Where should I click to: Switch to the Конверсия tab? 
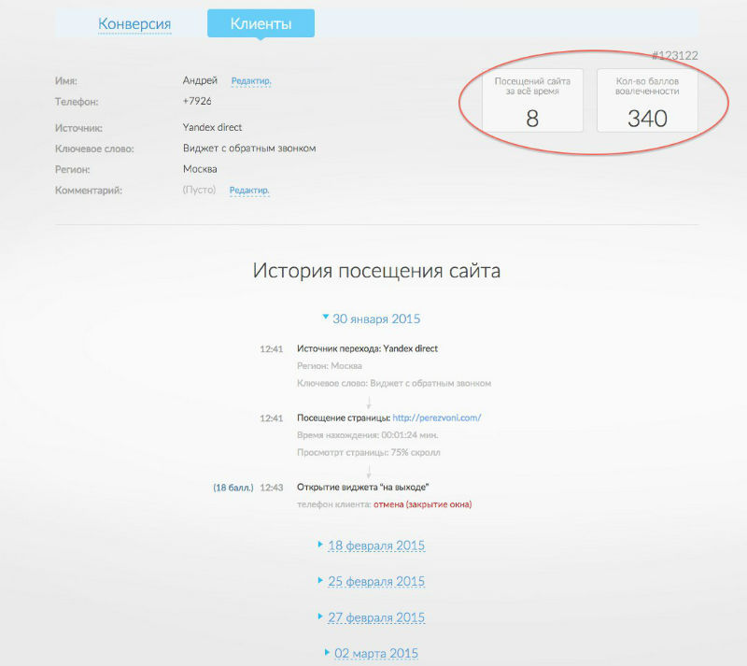point(134,24)
